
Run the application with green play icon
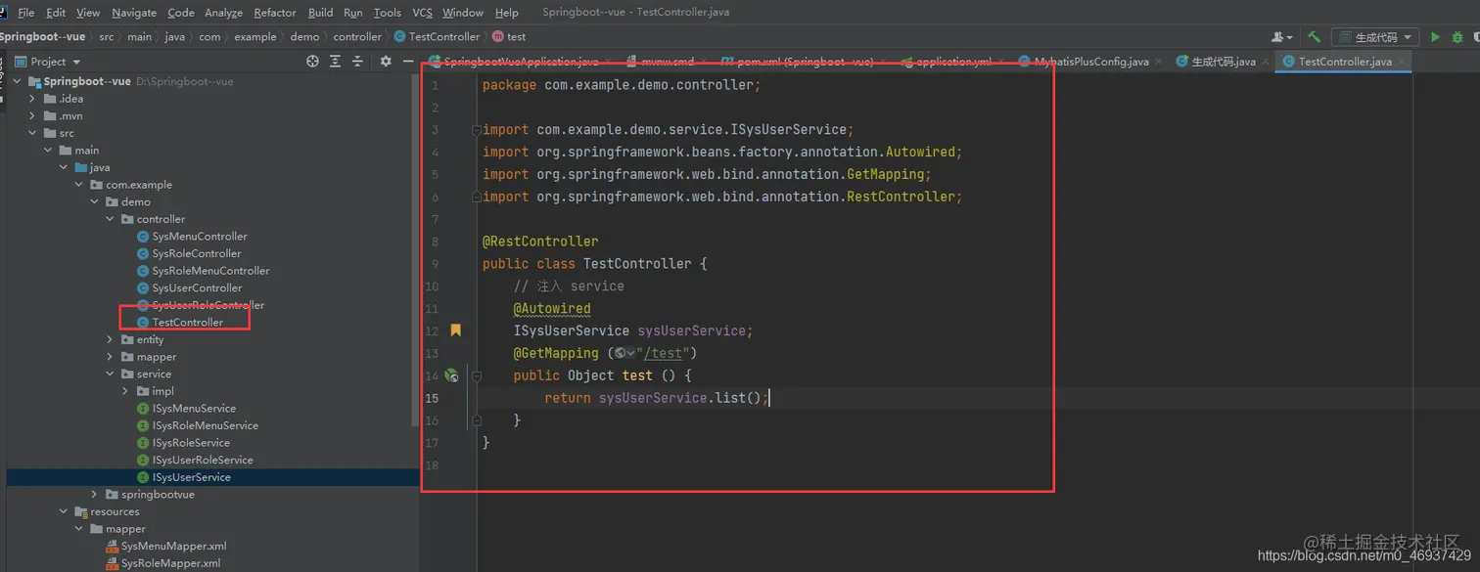tap(1435, 36)
